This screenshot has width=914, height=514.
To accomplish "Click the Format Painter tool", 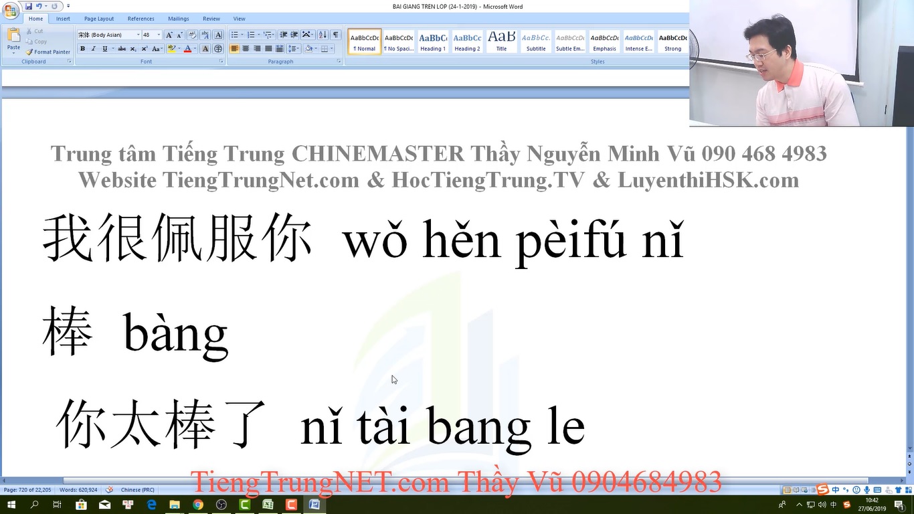I will (48, 52).
